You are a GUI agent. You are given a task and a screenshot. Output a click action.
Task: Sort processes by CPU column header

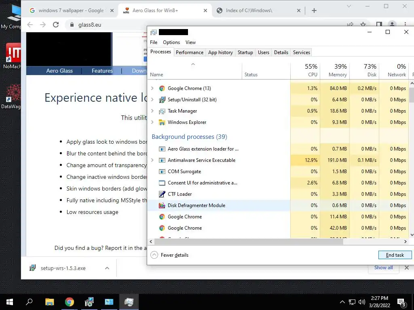tap(306, 70)
